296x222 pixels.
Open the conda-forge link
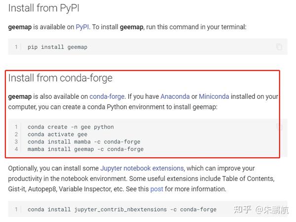(107, 96)
